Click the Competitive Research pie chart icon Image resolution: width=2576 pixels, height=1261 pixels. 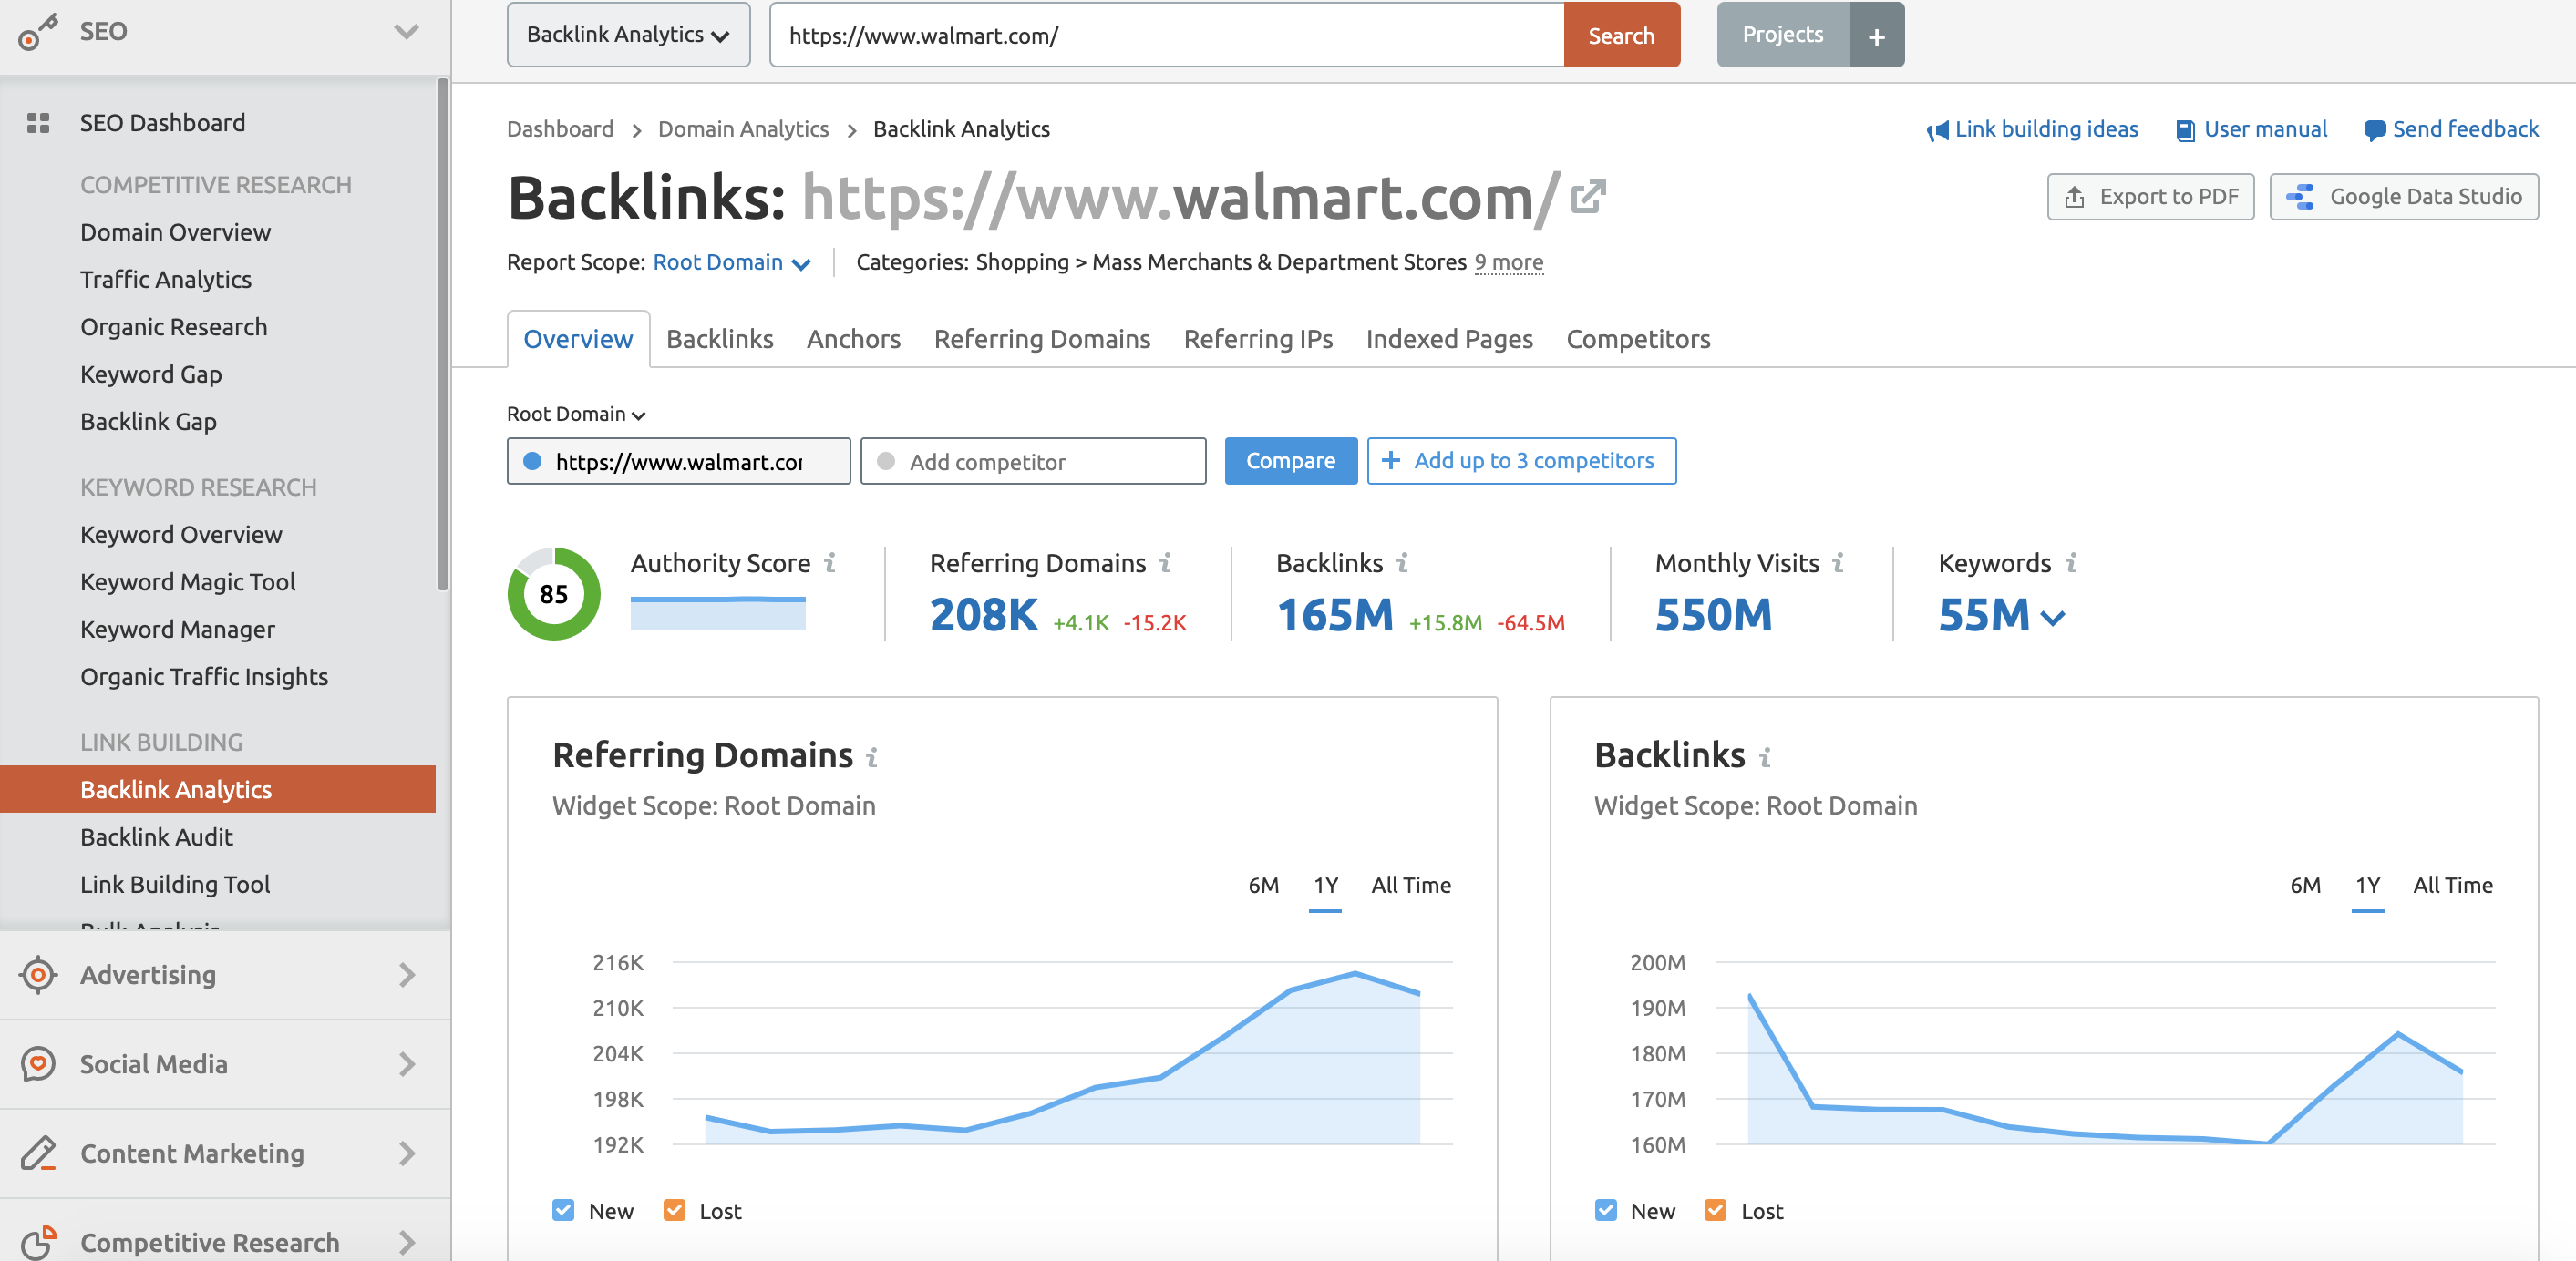click(x=38, y=1242)
